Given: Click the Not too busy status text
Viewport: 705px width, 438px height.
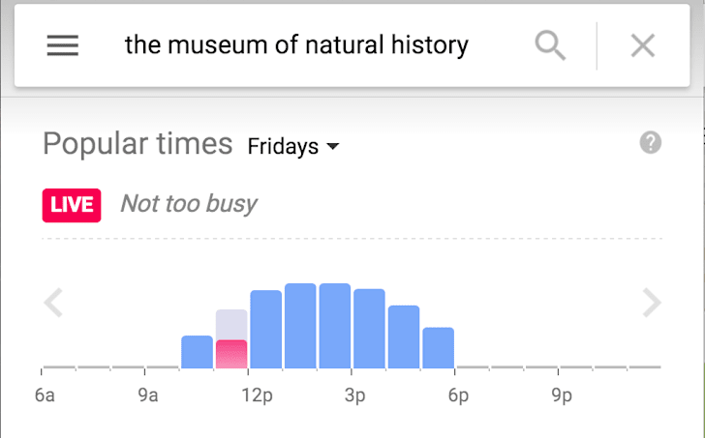Looking at the screenshot, I should (189, 204).
